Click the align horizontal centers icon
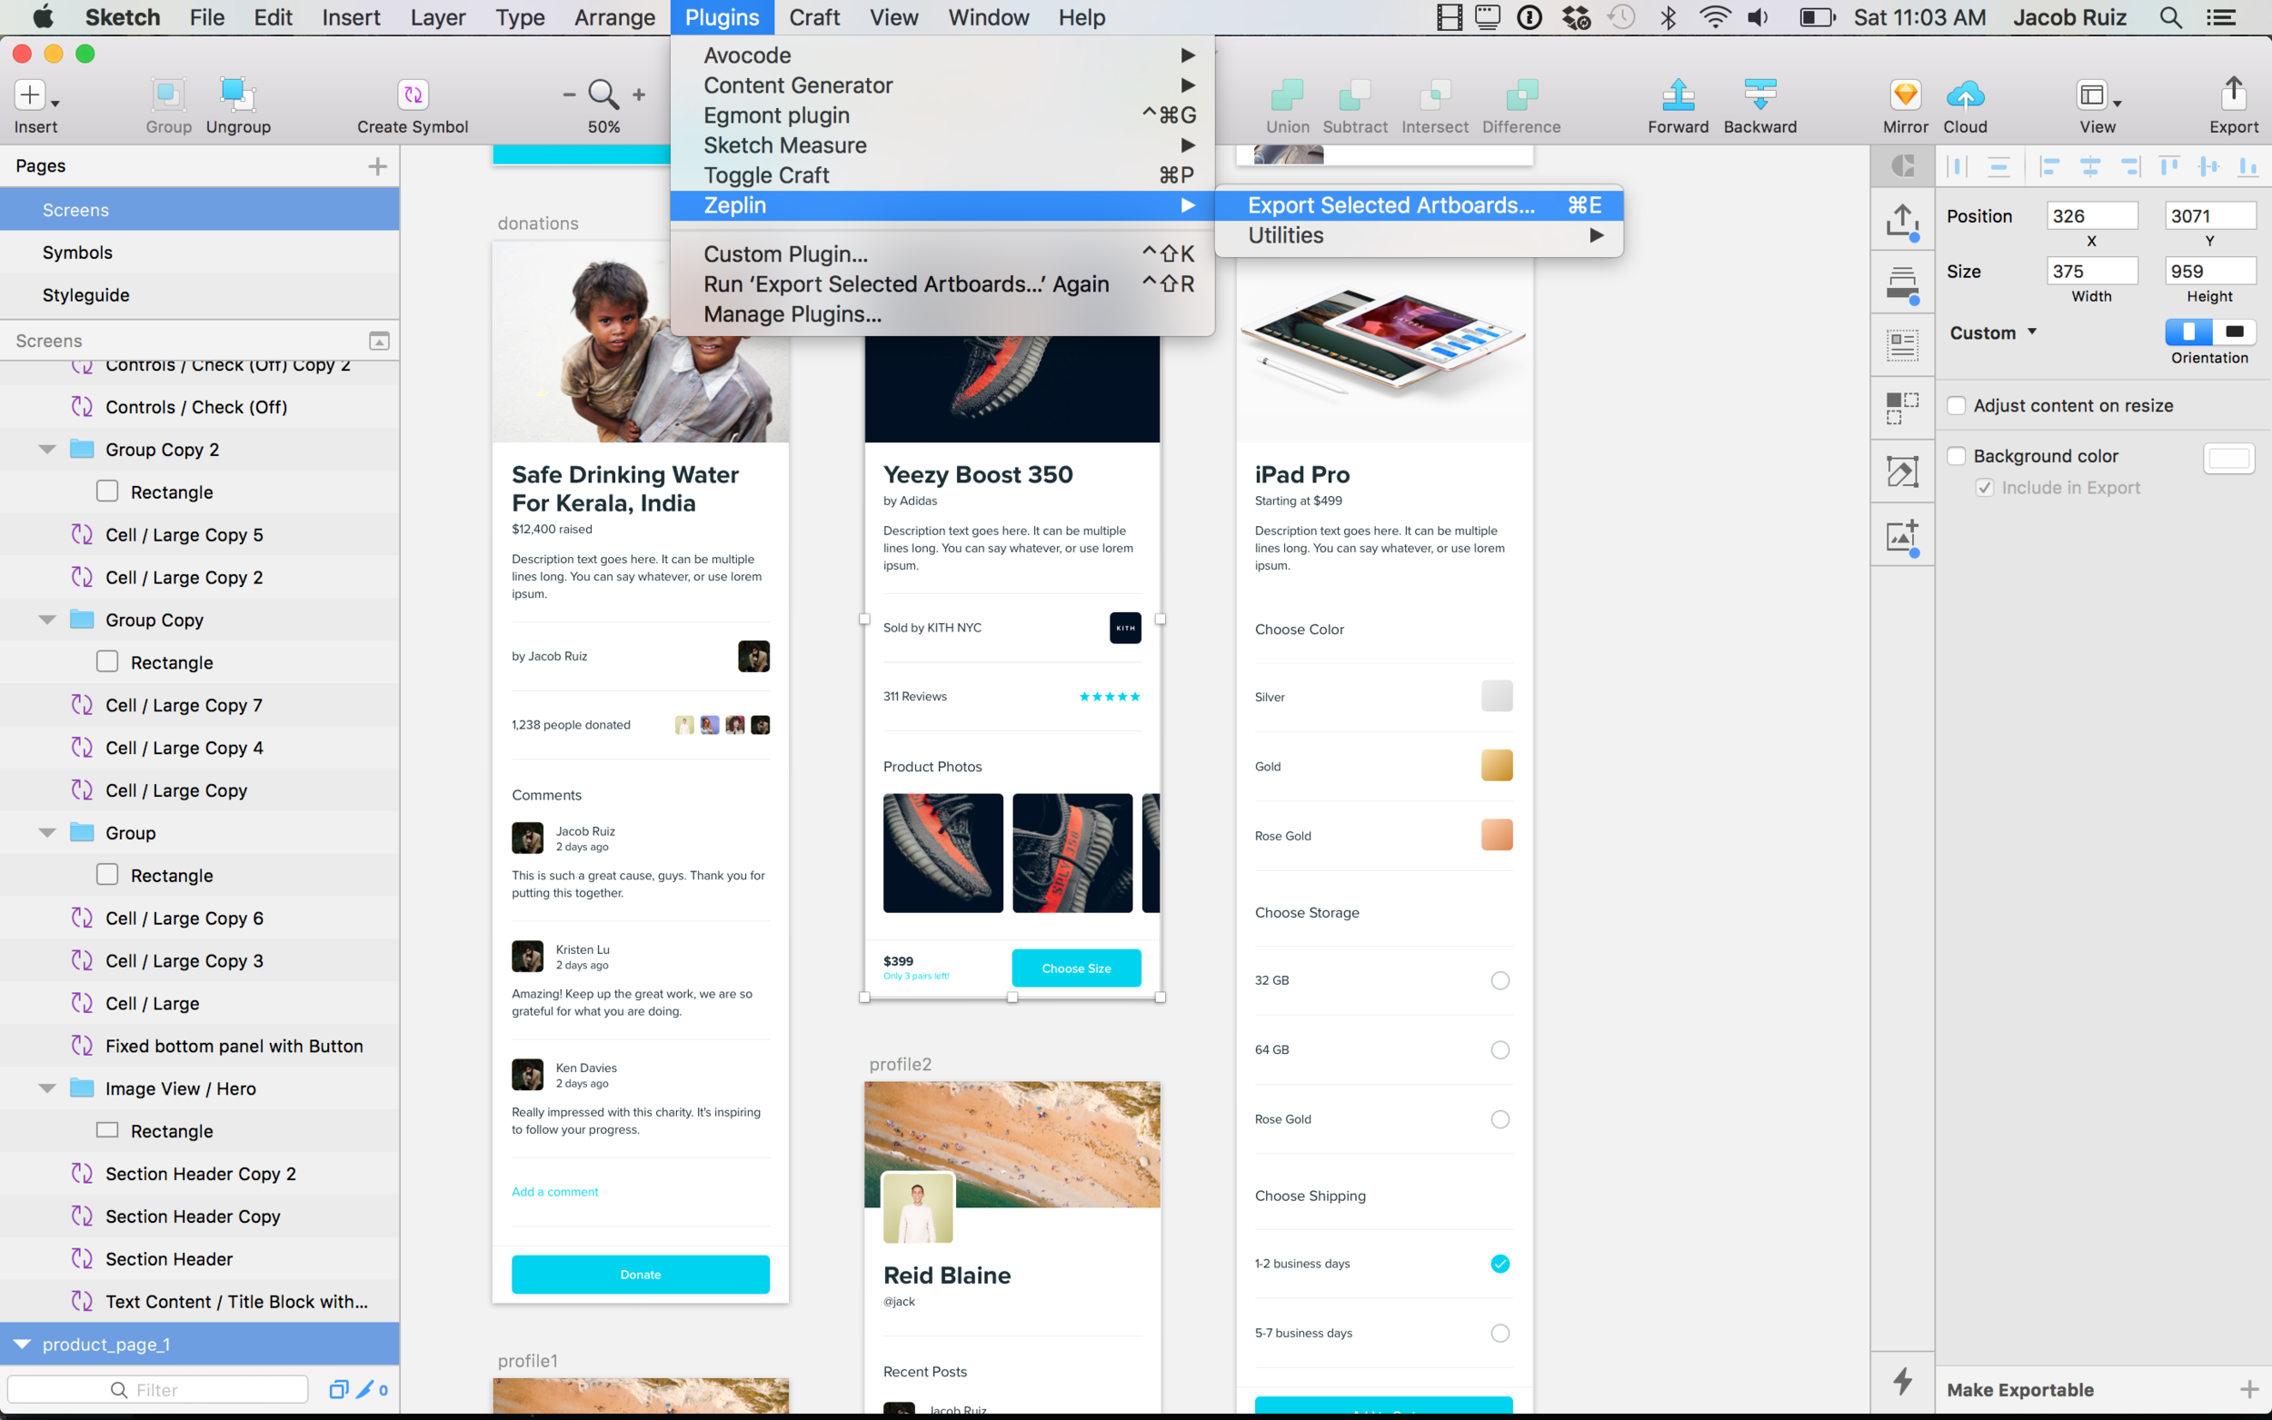 point(2090,166)
